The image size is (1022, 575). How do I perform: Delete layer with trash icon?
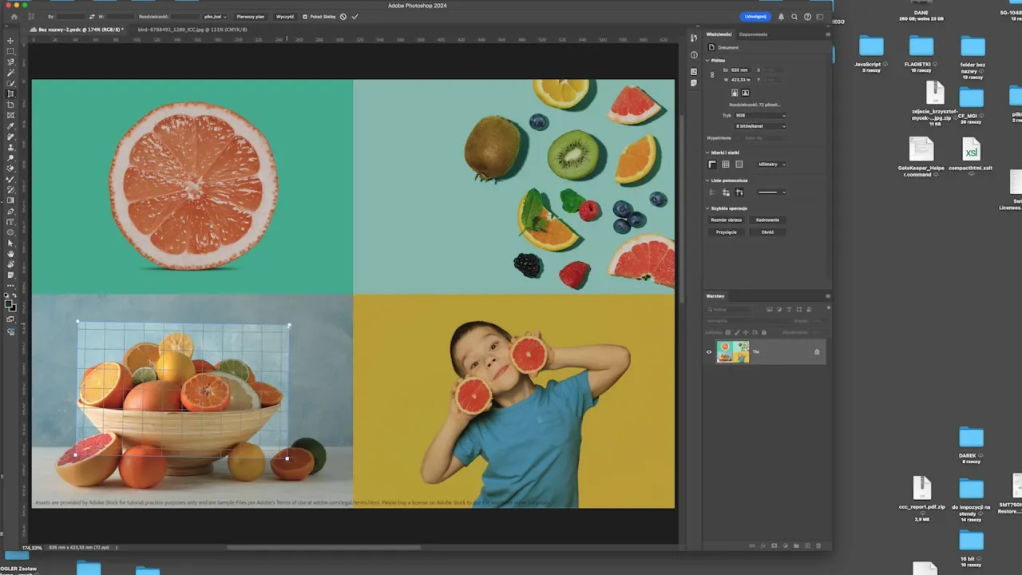click(x=818, y=545)
